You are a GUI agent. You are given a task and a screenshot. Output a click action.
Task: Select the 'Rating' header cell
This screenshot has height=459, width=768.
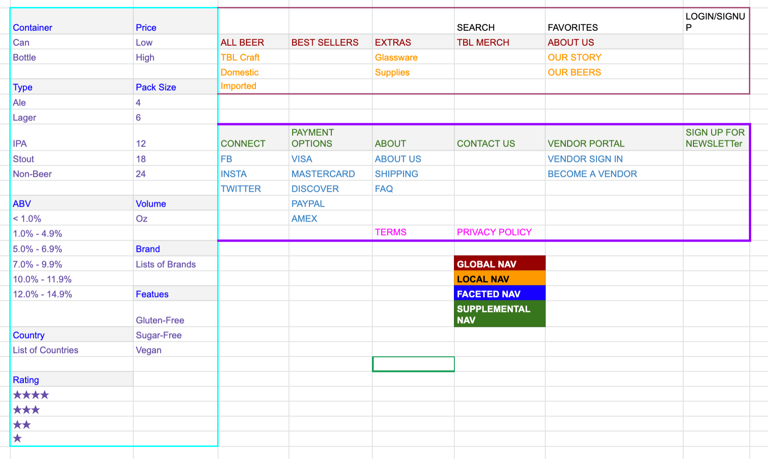72,380
